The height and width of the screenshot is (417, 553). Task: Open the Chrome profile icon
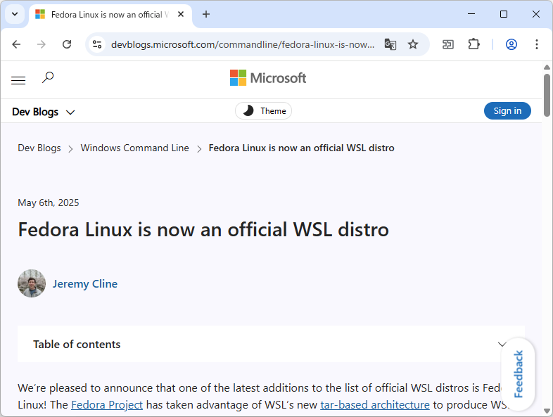511,44
